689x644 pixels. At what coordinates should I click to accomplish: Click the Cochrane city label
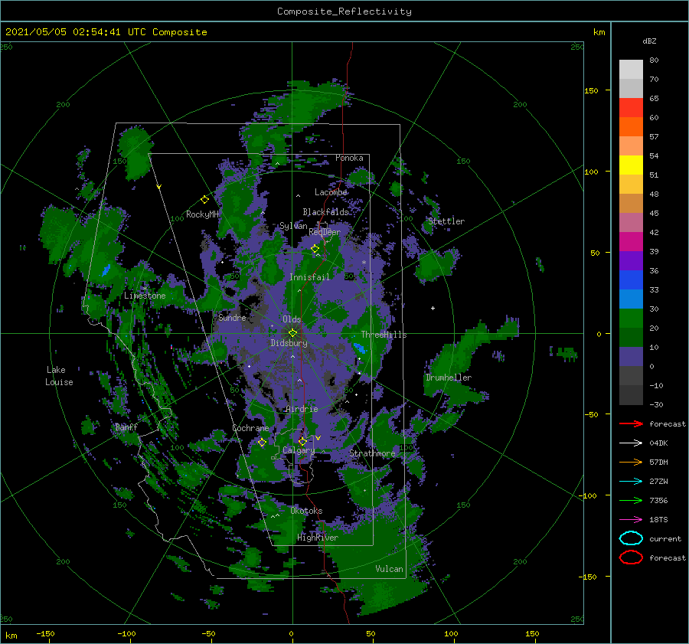tap(250, 428)
